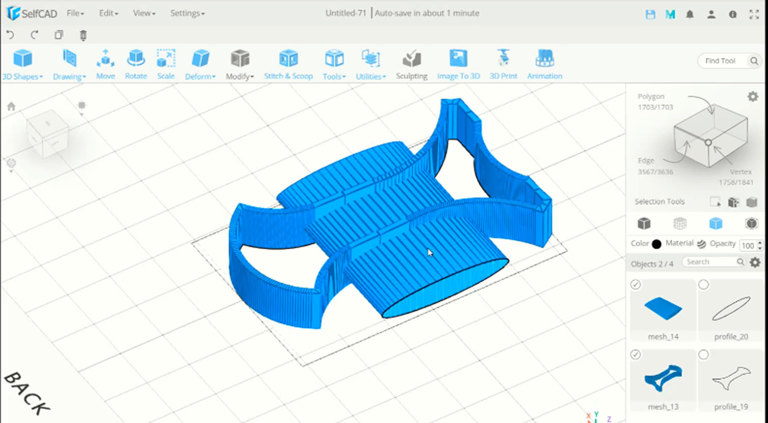The height and width of the screenshot is (423, 768).
Task: Click the mesh_14 thumbnail
Action: click(x=663, y=308)
